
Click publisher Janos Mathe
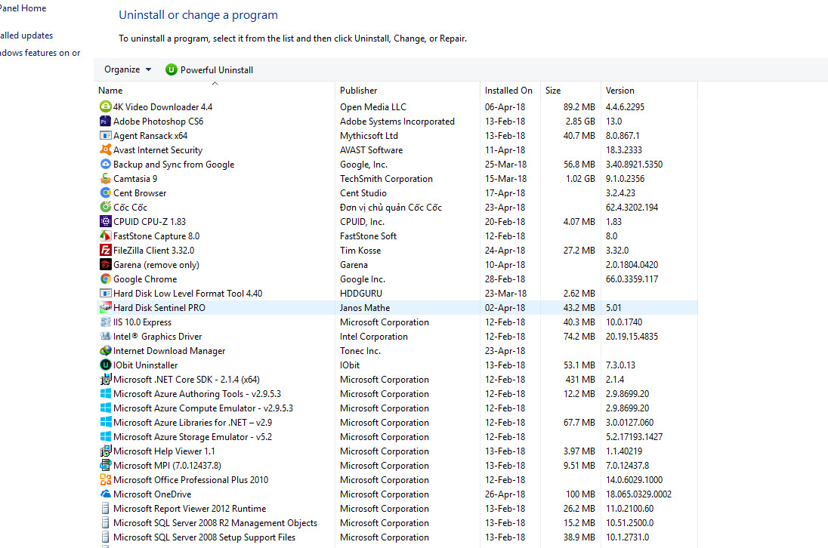(x=365, y=307)
